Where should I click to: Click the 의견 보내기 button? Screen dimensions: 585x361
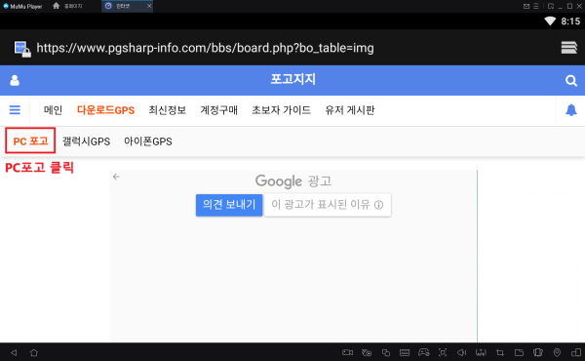point(229,205)
